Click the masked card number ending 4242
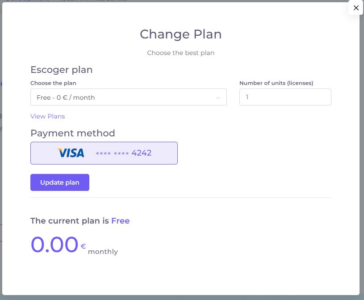The width and height of the screenshot is (364, 300). 124,153
